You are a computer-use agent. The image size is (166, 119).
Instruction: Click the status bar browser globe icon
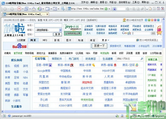[x=9, y=116]
